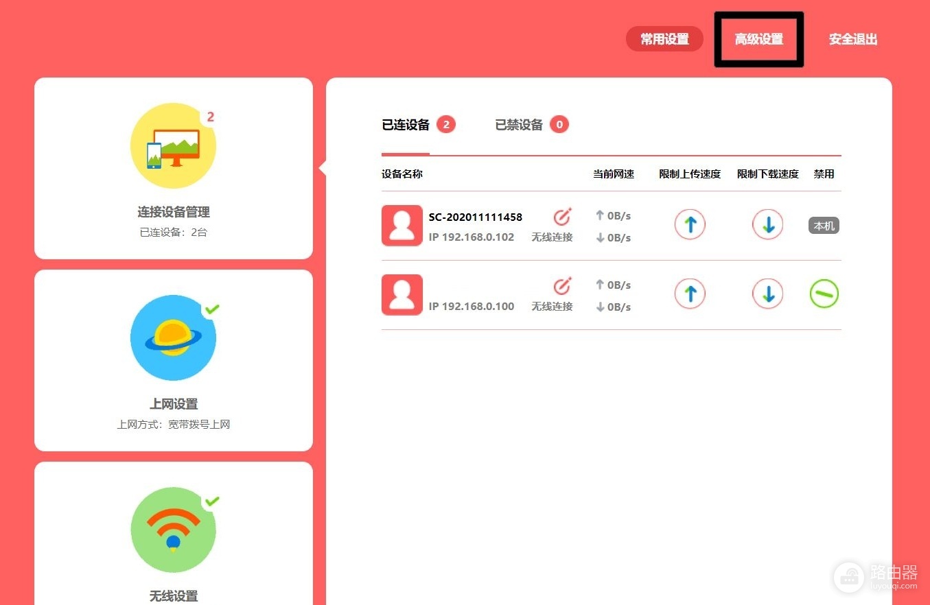This screenshot has width=930, height=605.
Task: Open the wireless settings Wi-Fi icon
Action: [x=173, y=530]
